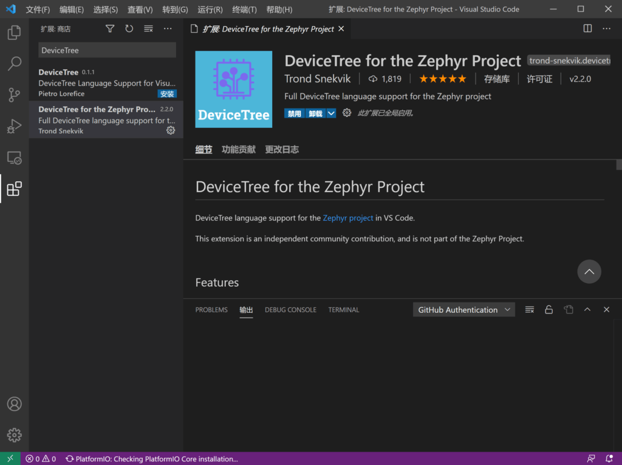Open the 许可证 license link

pyautogui.click(x=539, y=79)
